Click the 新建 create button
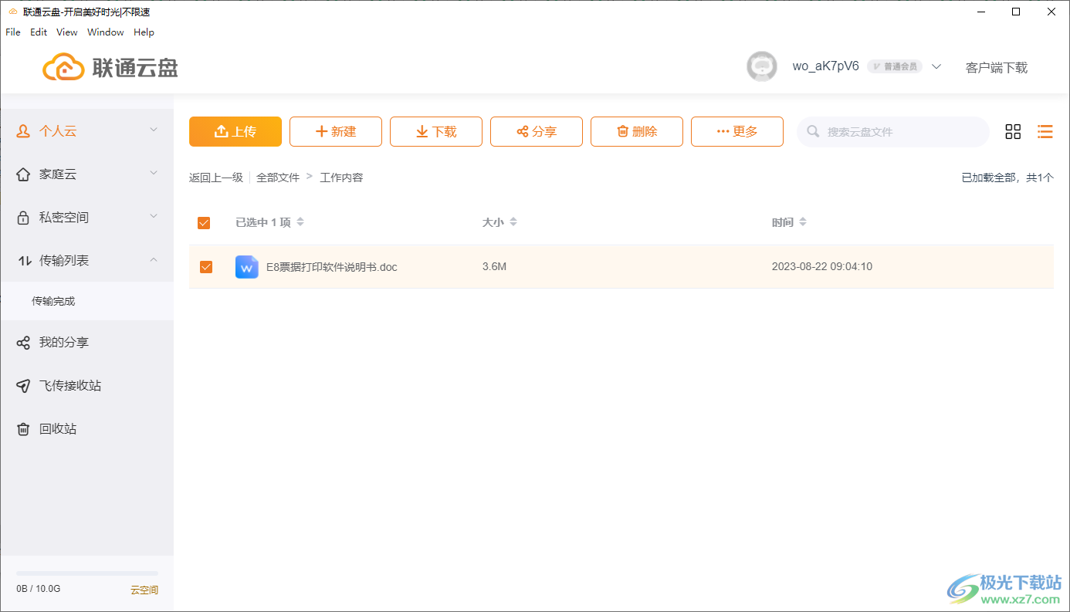Screen dimensions: 1070x612 point(336,131)
